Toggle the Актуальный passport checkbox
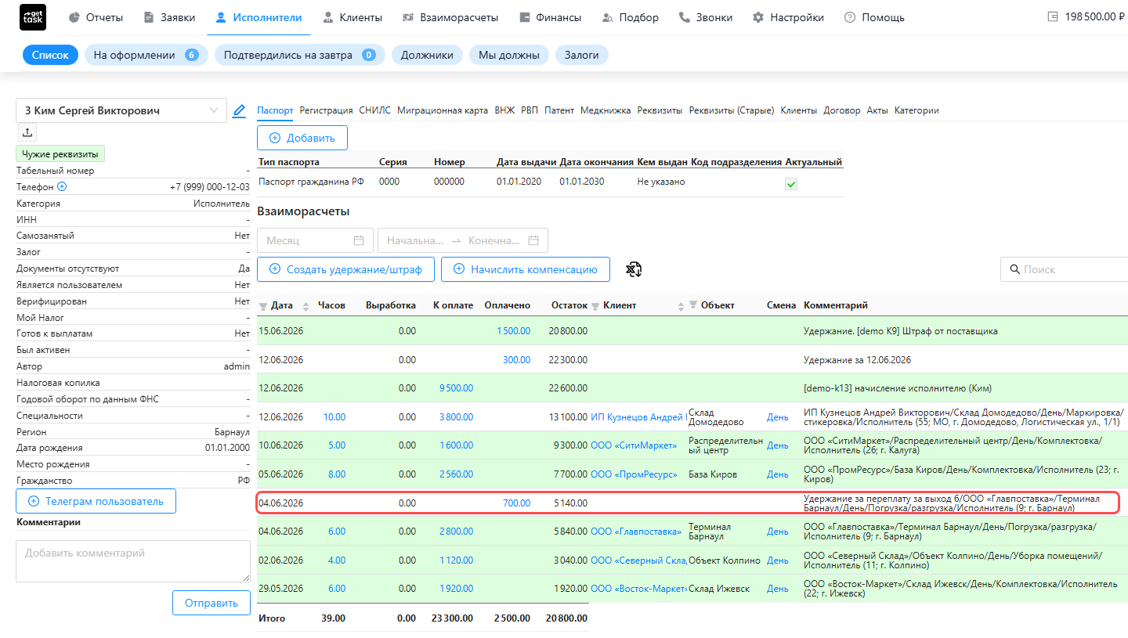 [791, 184]
